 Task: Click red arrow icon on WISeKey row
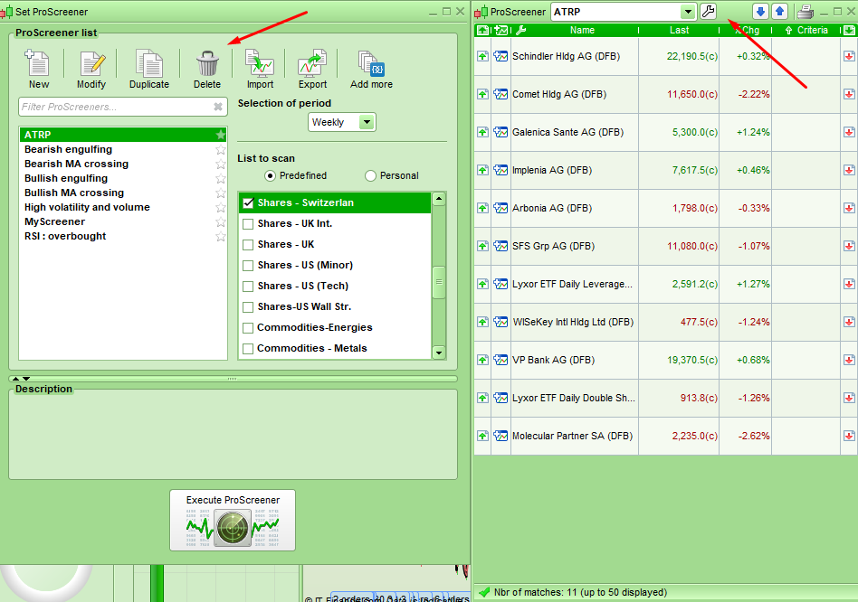[849, 322]
